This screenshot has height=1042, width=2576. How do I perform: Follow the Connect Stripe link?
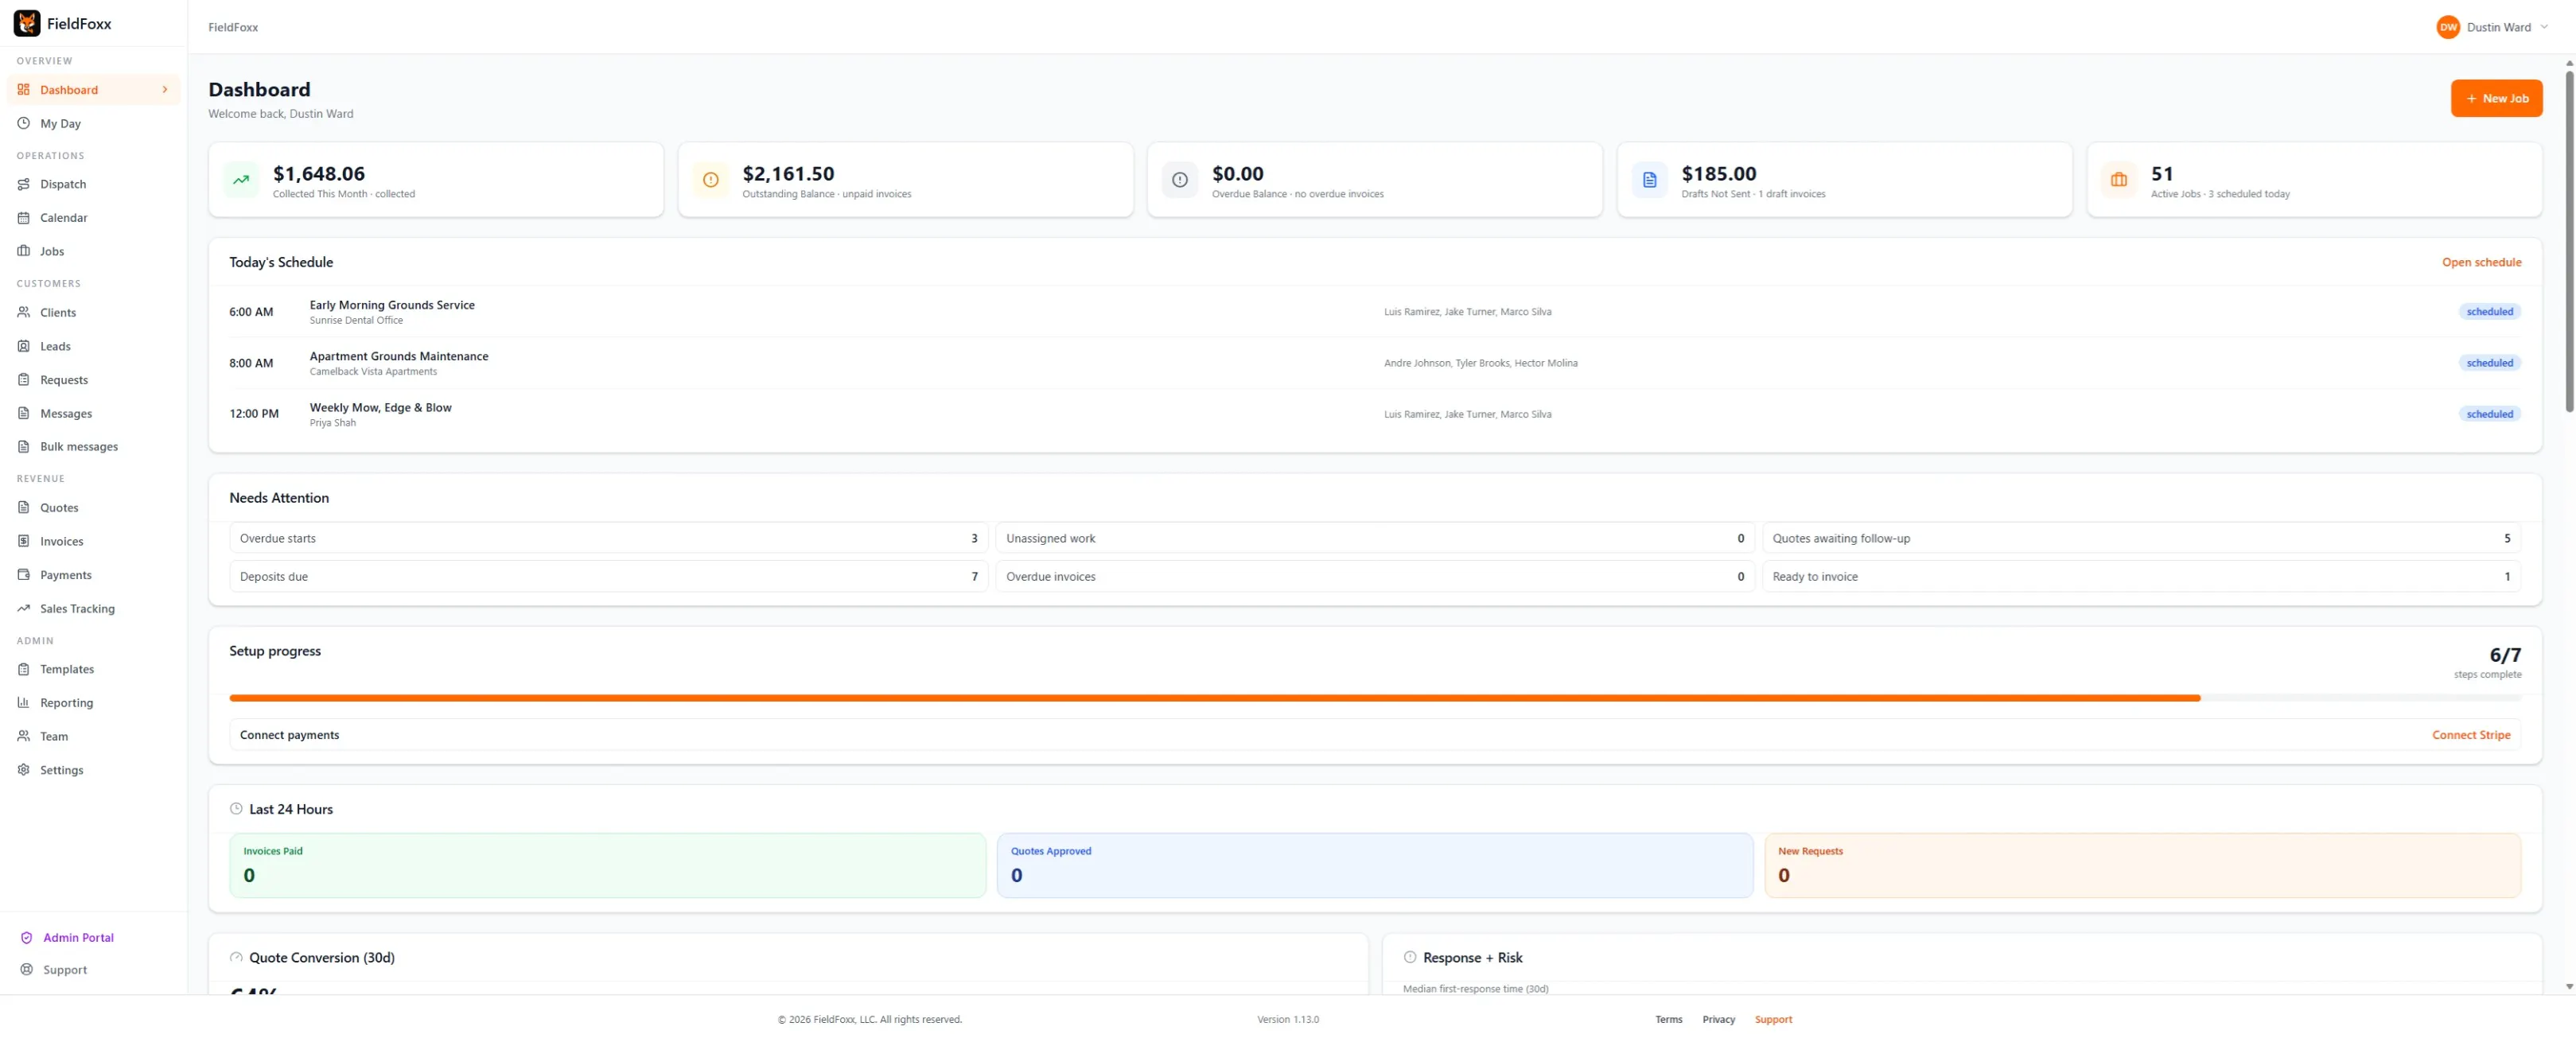(x=2470, y=735)
